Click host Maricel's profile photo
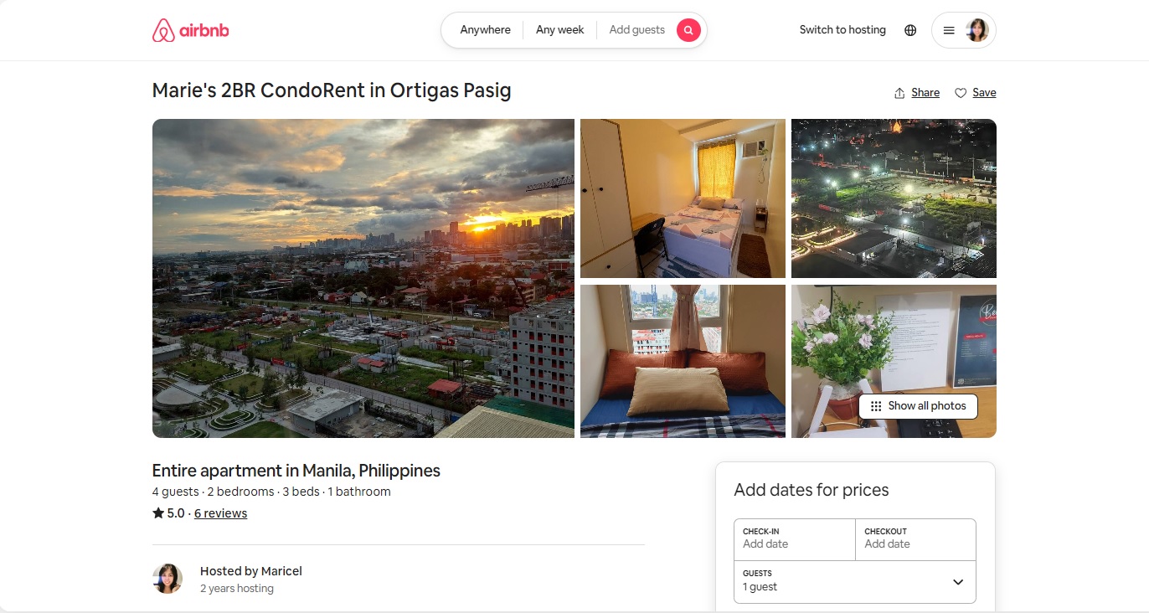The height and width of the screenshot is (613, 1149). [167, 579]
